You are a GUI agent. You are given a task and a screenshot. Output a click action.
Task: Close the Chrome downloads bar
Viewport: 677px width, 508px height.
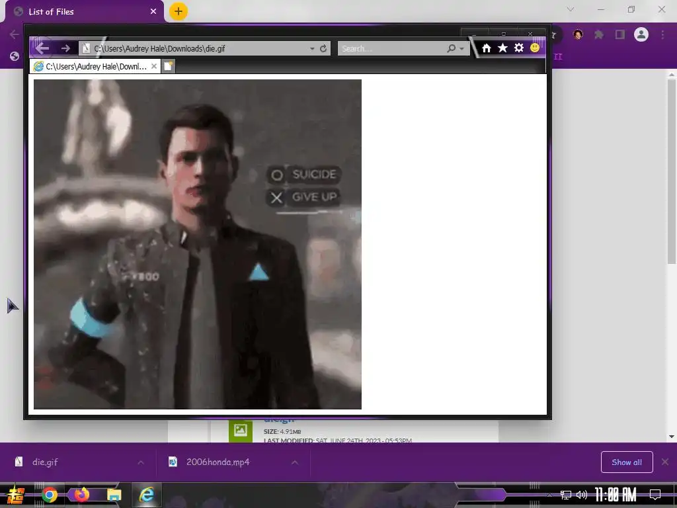[665, 462]
